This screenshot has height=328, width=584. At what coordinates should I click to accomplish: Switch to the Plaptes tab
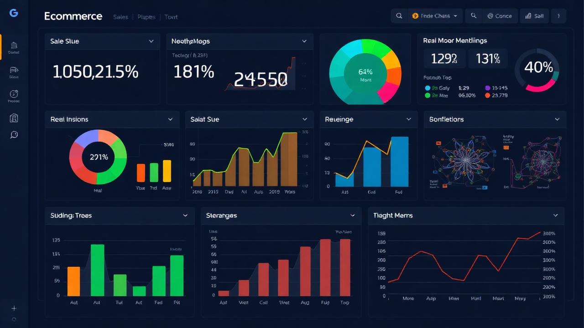(146, 17)
